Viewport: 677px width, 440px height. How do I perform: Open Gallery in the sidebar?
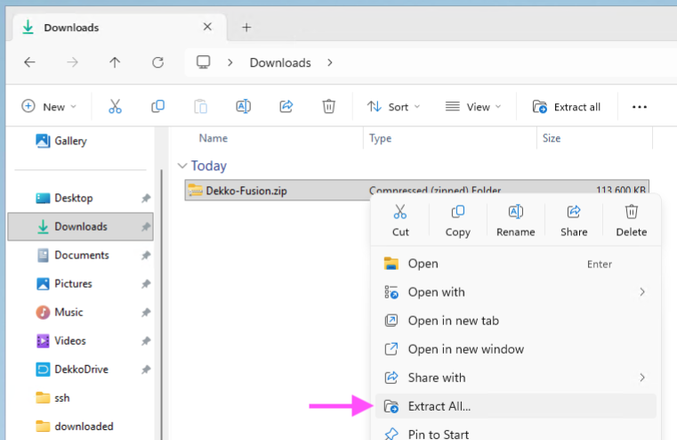point(80,141)
